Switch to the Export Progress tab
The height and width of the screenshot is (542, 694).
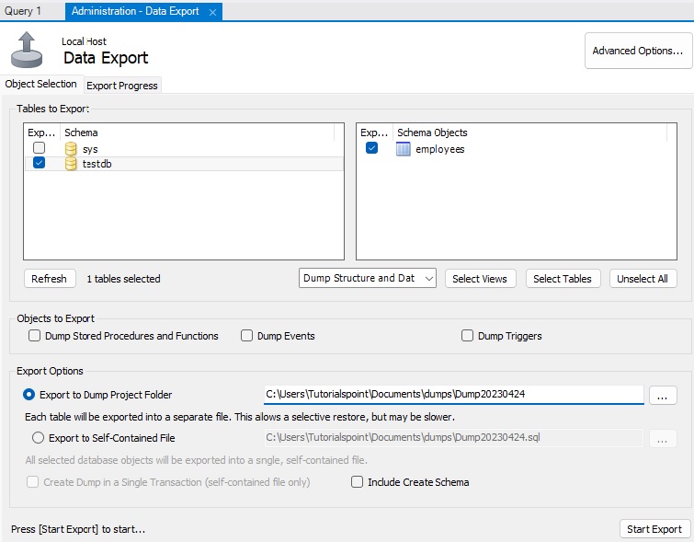[x=122, y=86]
